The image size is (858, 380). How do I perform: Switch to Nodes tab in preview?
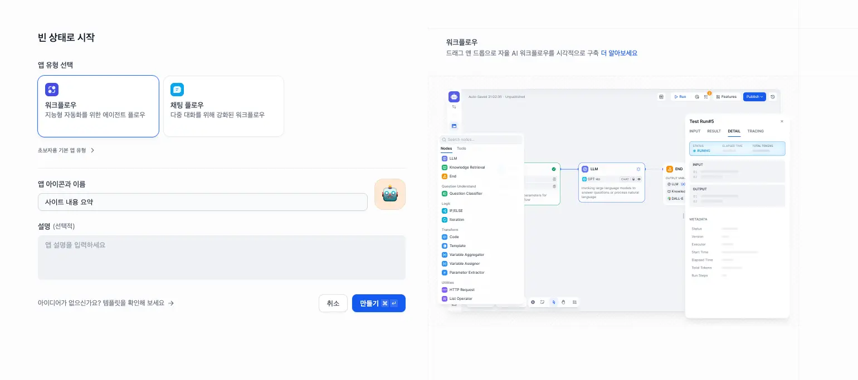pyautogui.click(x=446, y=149)
